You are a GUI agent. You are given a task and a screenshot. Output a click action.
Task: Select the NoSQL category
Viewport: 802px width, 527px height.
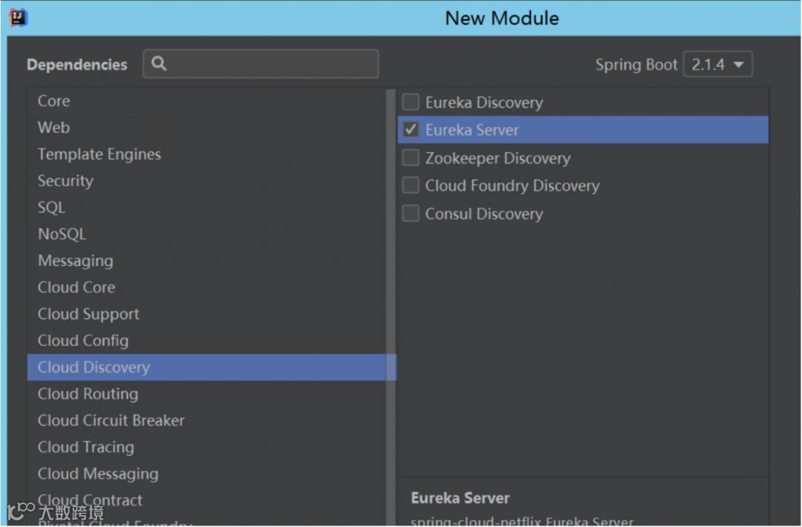tap(206, 234)
